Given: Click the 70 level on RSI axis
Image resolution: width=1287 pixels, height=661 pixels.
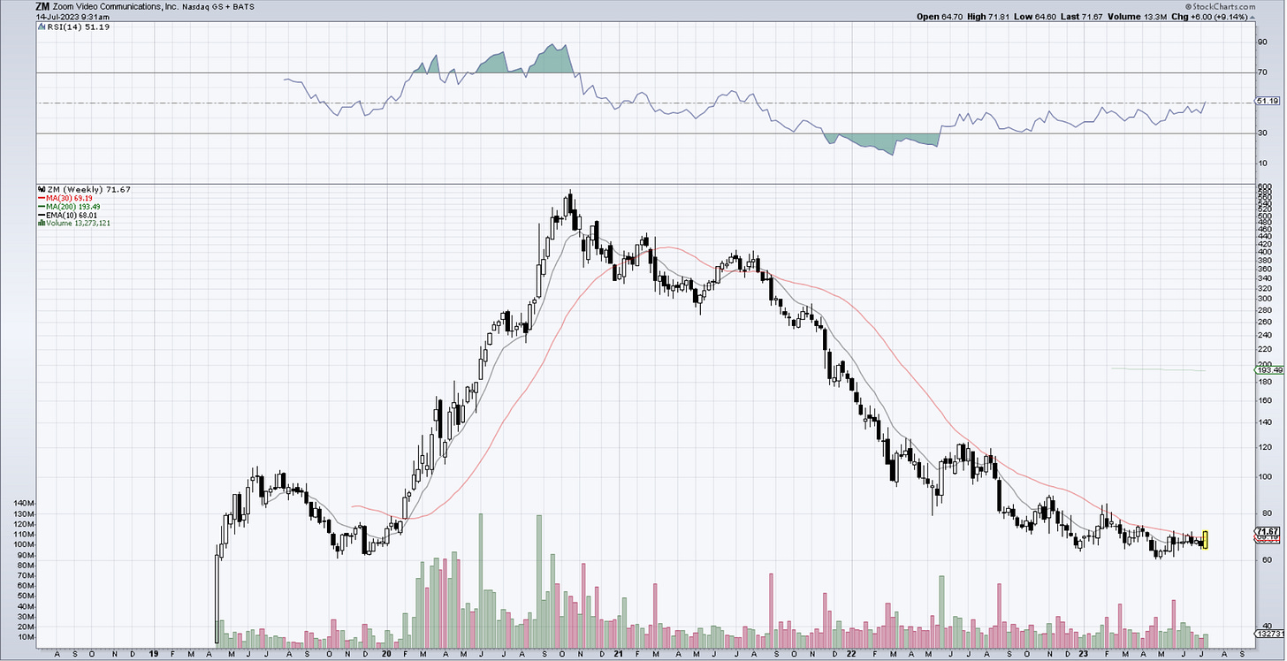Looking at the screenshot, I should point(1261,72).
